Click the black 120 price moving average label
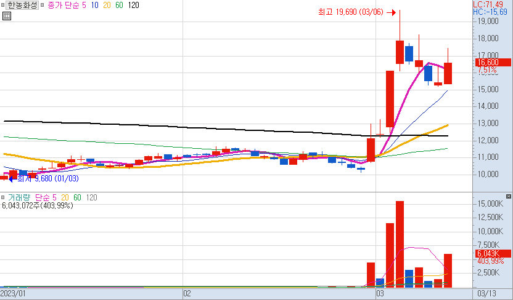Image resolution: width=513 pixels, height=300 pixels. tap(133, 5)
